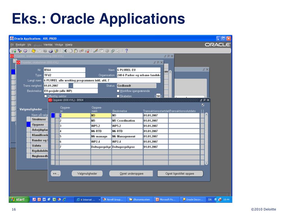The width and height of the screenshot is (288, 216).
Task: Expand the Internet Explorer taskbar group arrow
Action: (99, 200)
